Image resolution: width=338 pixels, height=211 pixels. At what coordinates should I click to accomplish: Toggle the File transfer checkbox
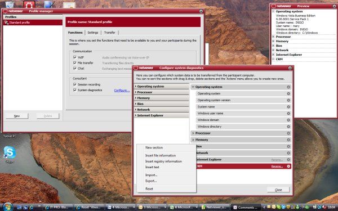point(75,63)
